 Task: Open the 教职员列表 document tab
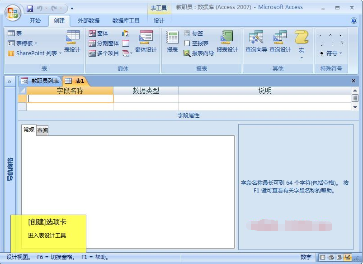[x=40, y=81]
